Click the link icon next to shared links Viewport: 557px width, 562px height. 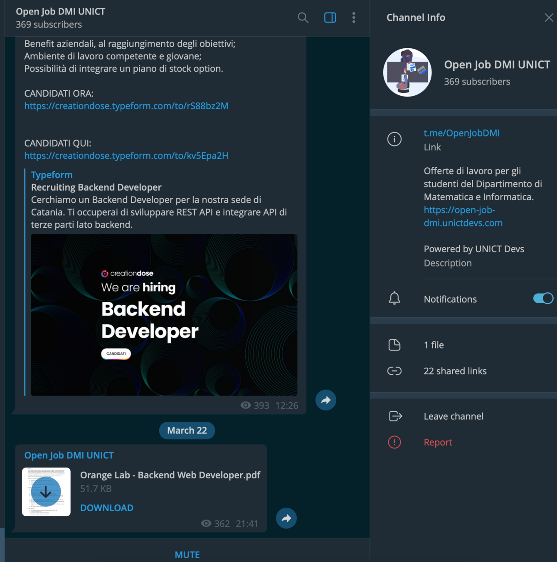point(394,371)
